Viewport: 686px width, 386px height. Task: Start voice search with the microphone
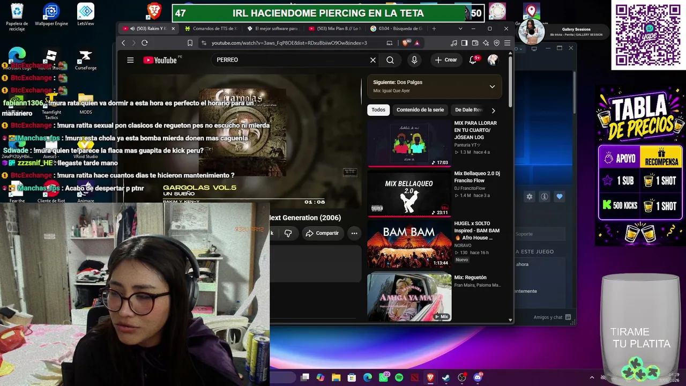tap(414, 60)
